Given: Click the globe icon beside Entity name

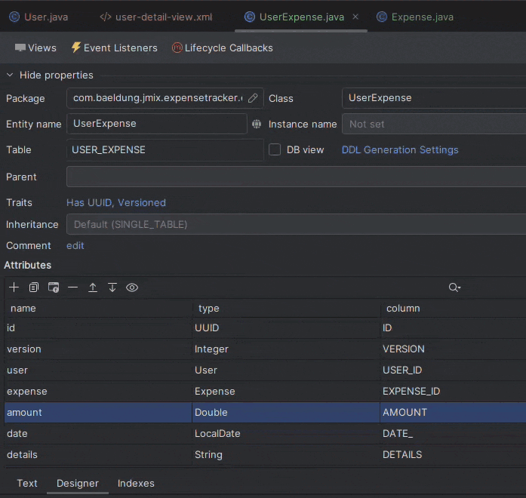Looking at the screenshot, I should click(x=257, y=124).
